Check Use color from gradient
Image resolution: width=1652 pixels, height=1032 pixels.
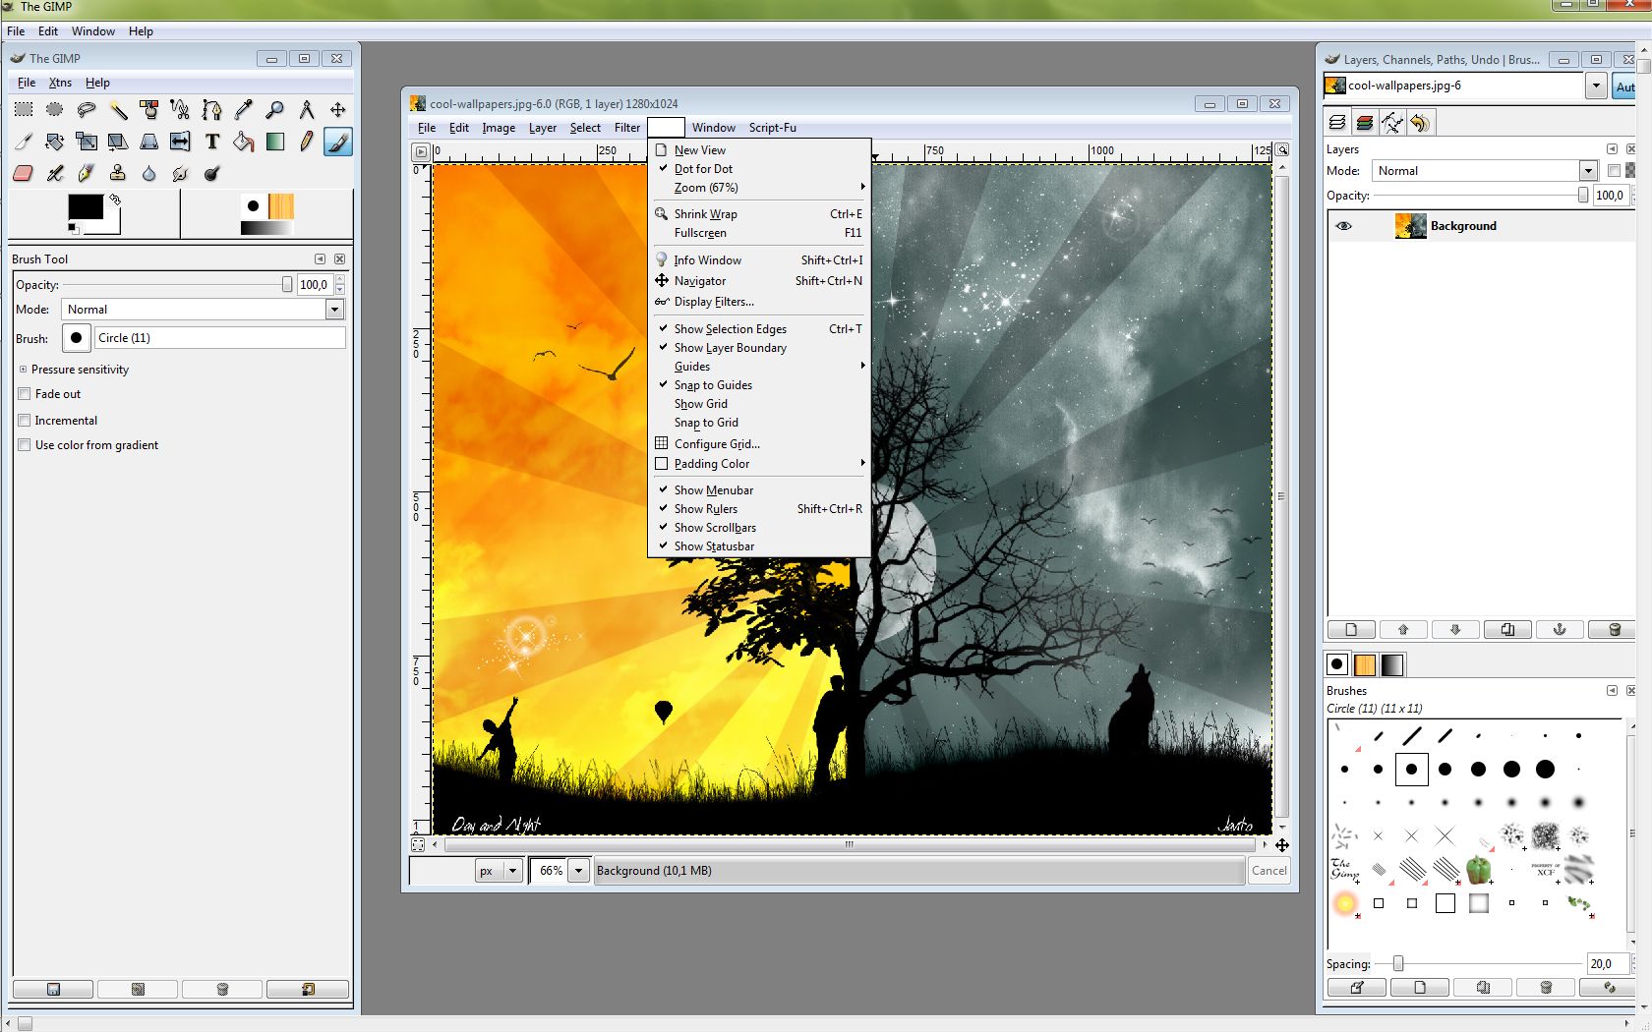click(25, 445)
